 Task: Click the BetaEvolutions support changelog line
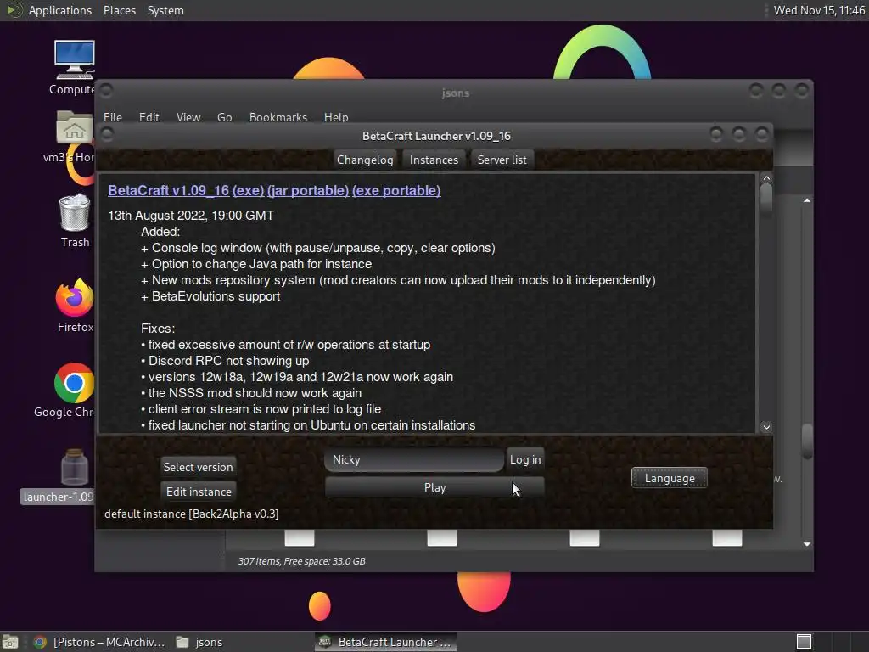[x=210, y=296]
